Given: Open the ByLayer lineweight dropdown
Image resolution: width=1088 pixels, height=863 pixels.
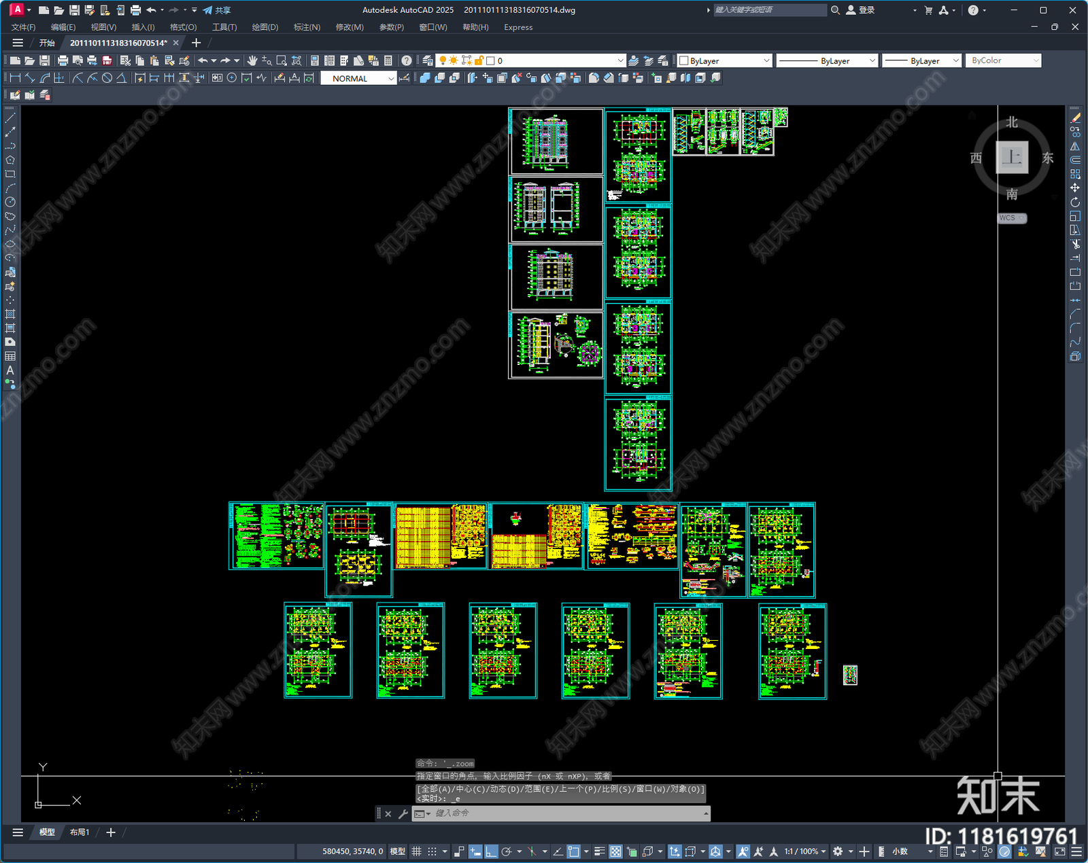Looking at the screenshot, I should point(921,60).
